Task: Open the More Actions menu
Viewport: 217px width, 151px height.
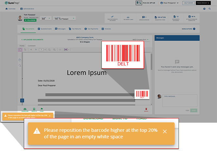Action: tap(189, 29)
